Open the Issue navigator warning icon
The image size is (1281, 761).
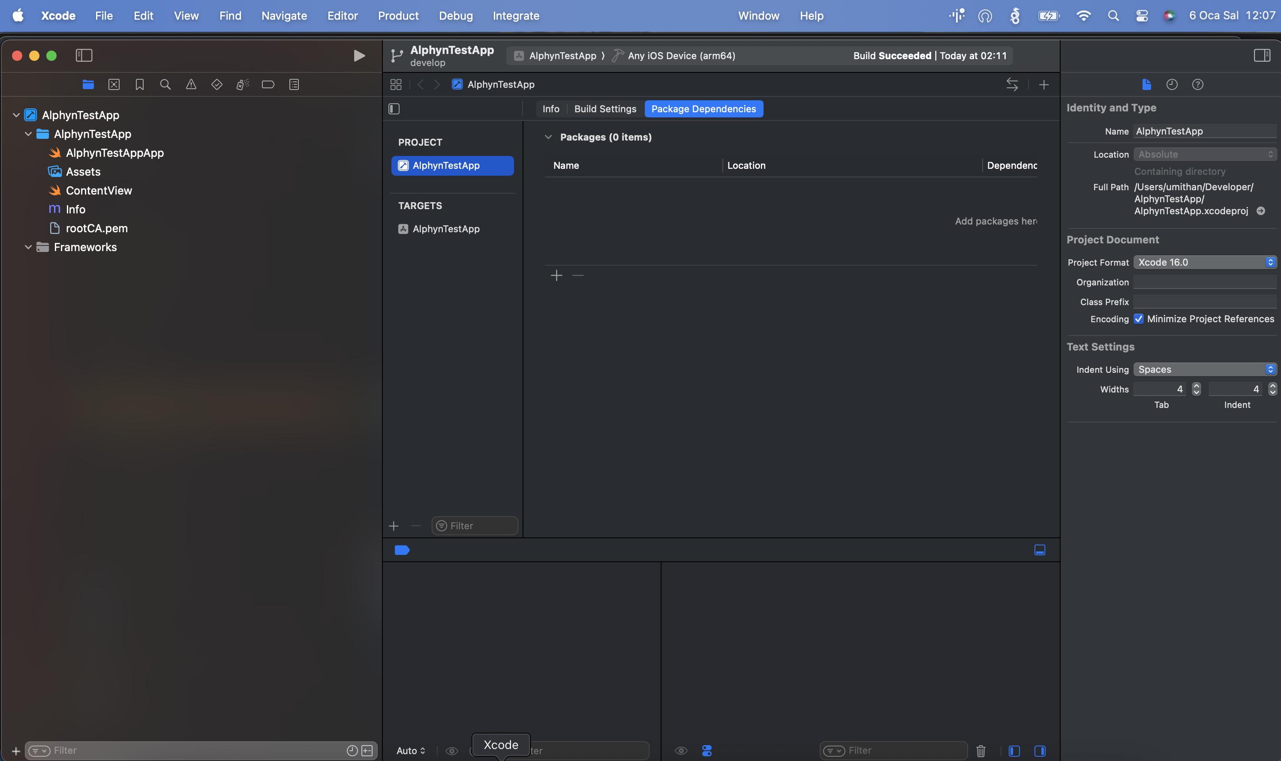pyautogui.click(x=191, y=84)
